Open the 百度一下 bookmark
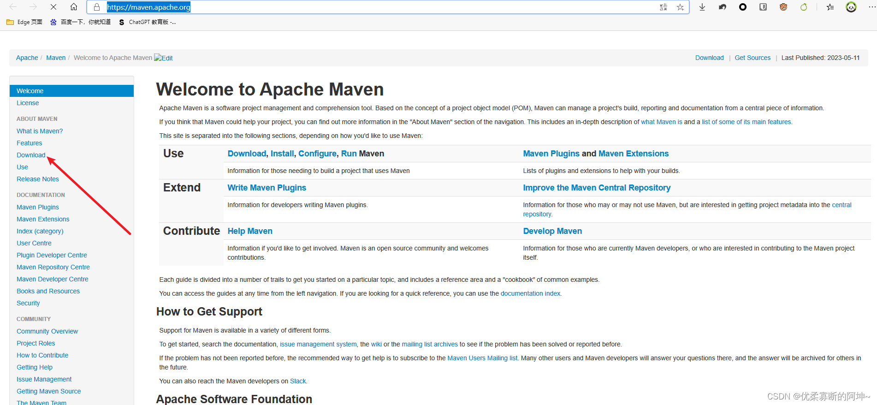 coord(81,22)
